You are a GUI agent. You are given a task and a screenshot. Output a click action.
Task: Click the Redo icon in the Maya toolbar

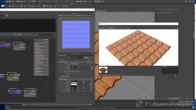[25, 1]
